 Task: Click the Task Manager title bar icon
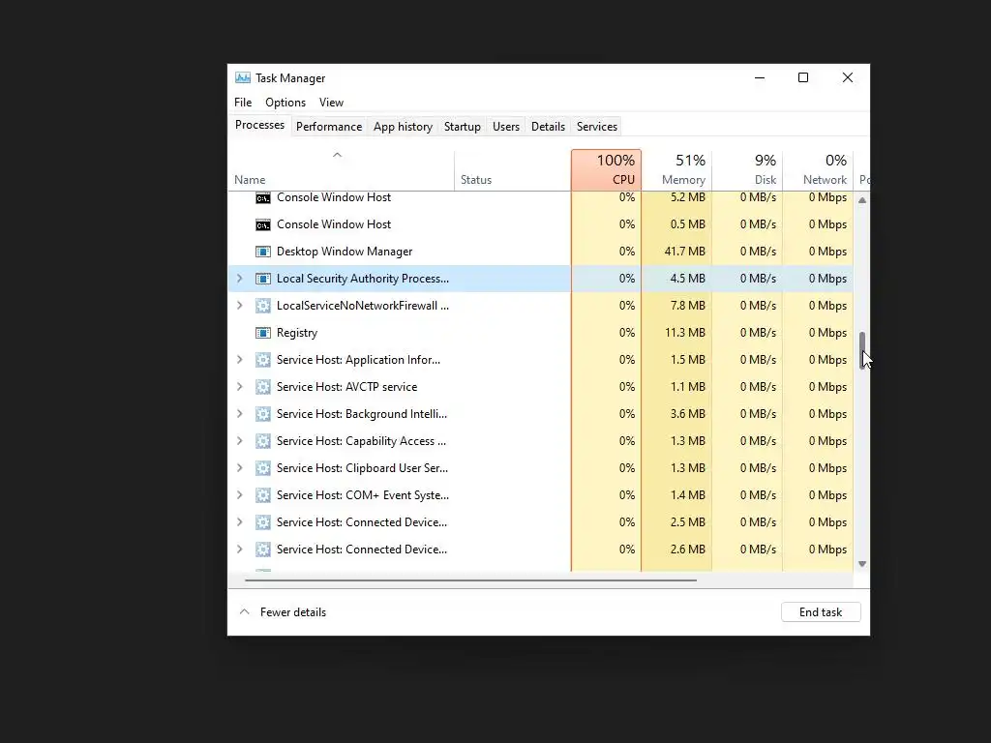[243, 77]
